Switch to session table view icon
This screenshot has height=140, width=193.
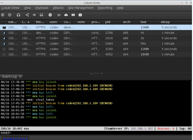pos(34,15)
